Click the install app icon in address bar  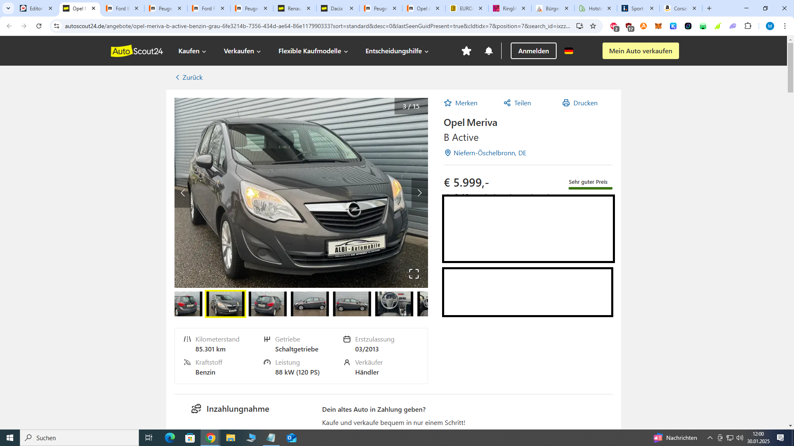tap(579, 26)
